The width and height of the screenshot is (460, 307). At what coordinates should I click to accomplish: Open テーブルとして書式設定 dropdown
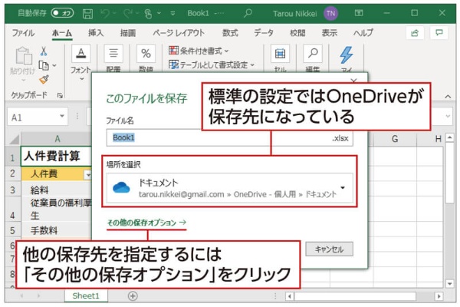pyautogui.click(x=212, y=64)
